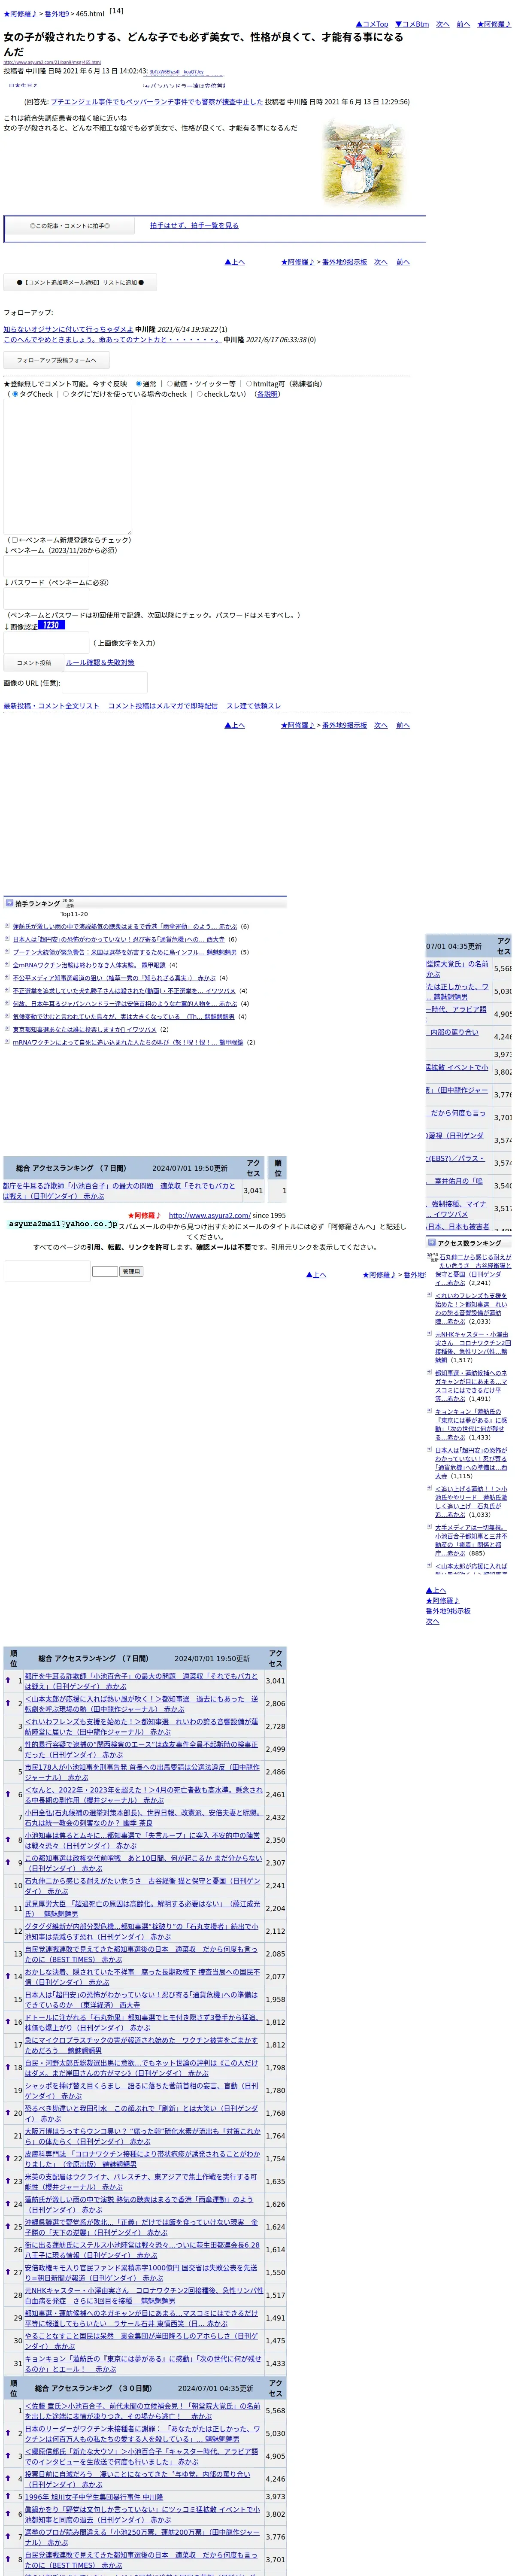Select the タグCheck radio option
Viewport: 515px width, 2576px height.
pyautogui.click(x=14, y=394)
